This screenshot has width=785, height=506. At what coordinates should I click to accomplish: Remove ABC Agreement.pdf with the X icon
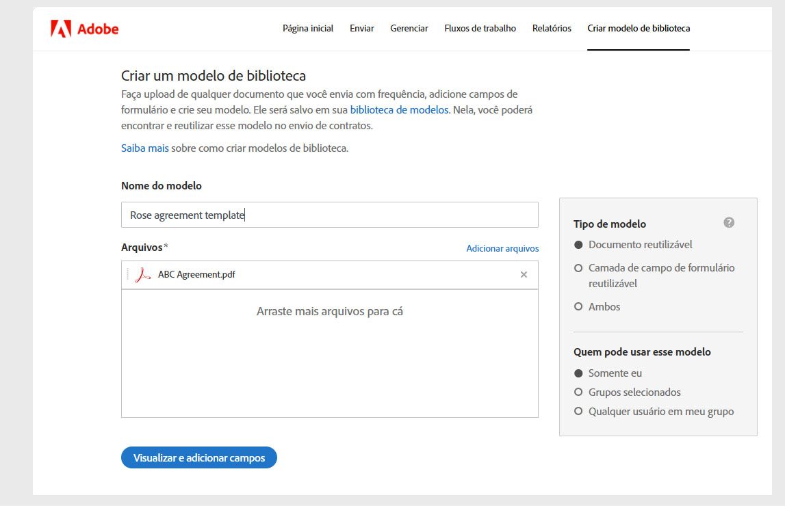click(x=524, y=275)
